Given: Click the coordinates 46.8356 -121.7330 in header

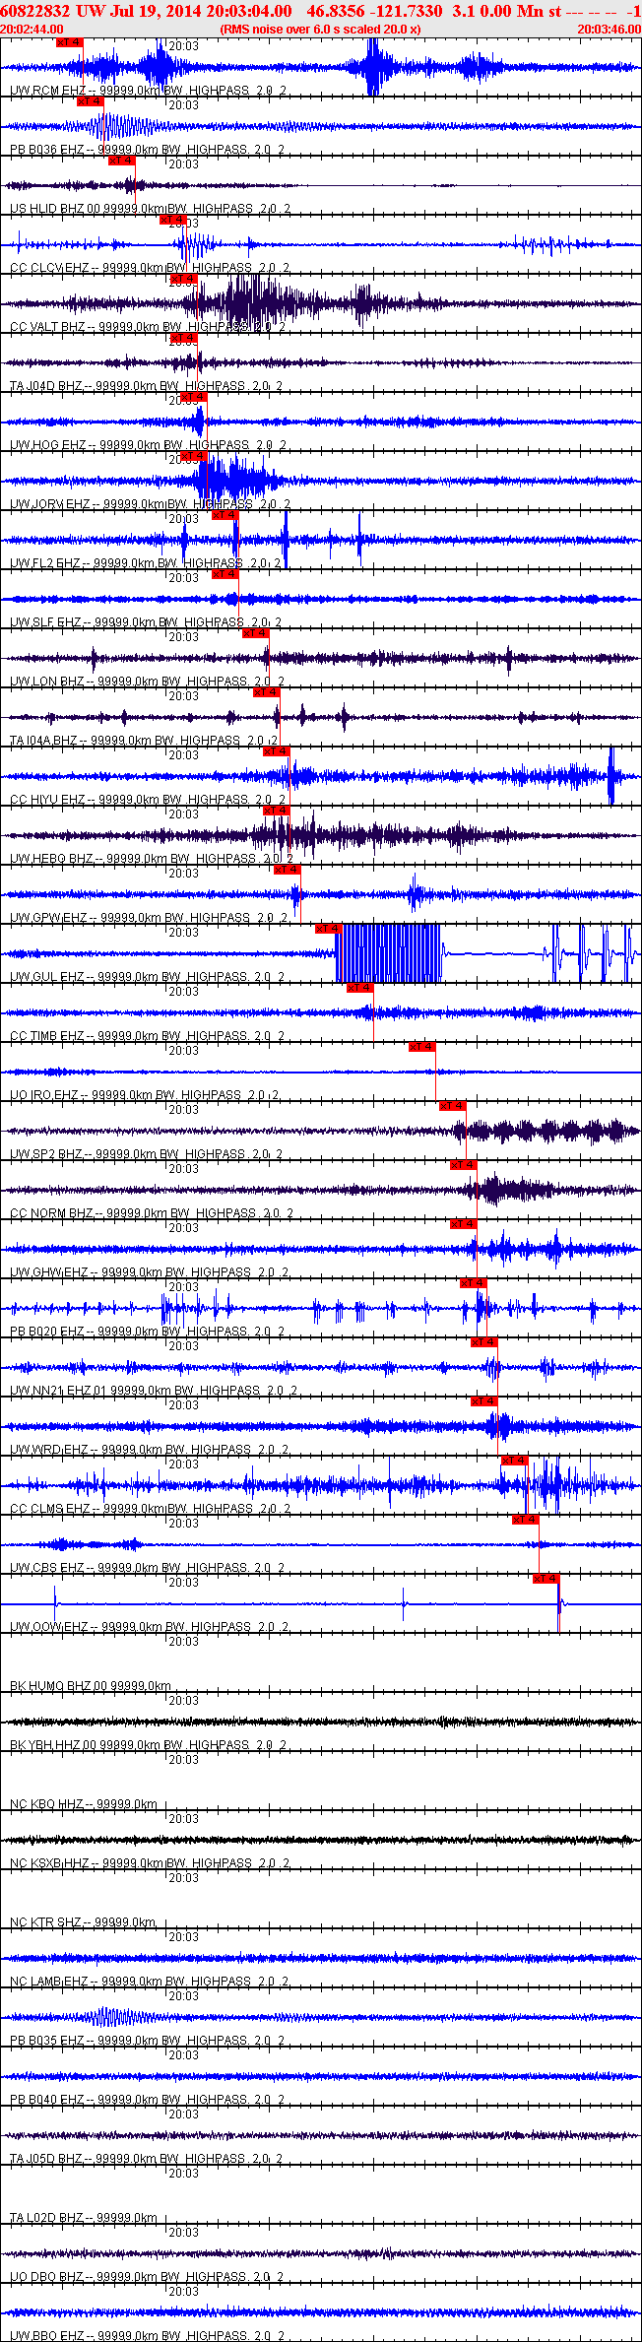Looking at the screenshot, I should pos(374,11).
